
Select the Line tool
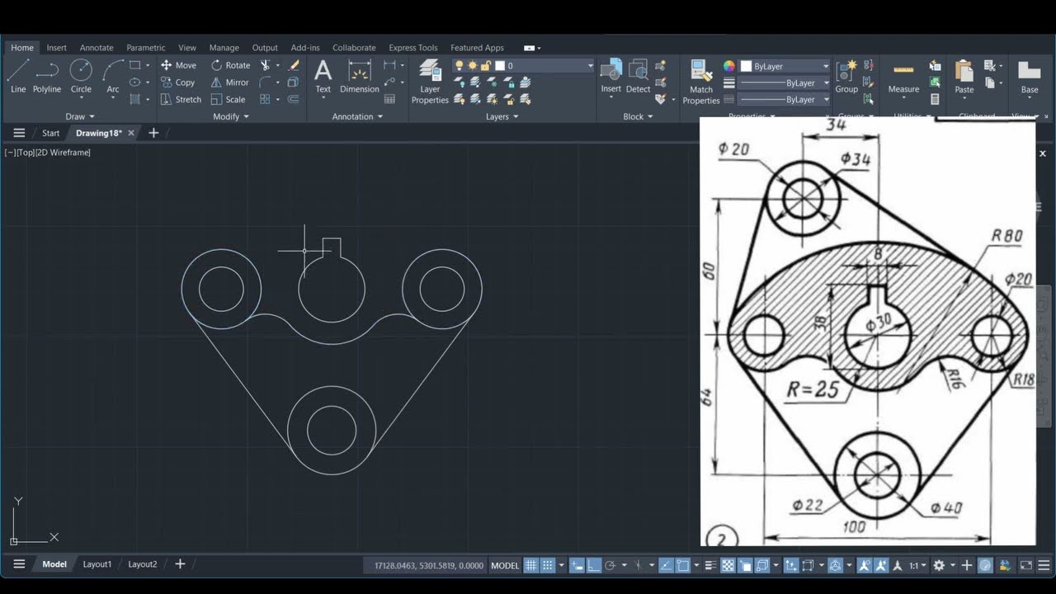click(18, 77)
